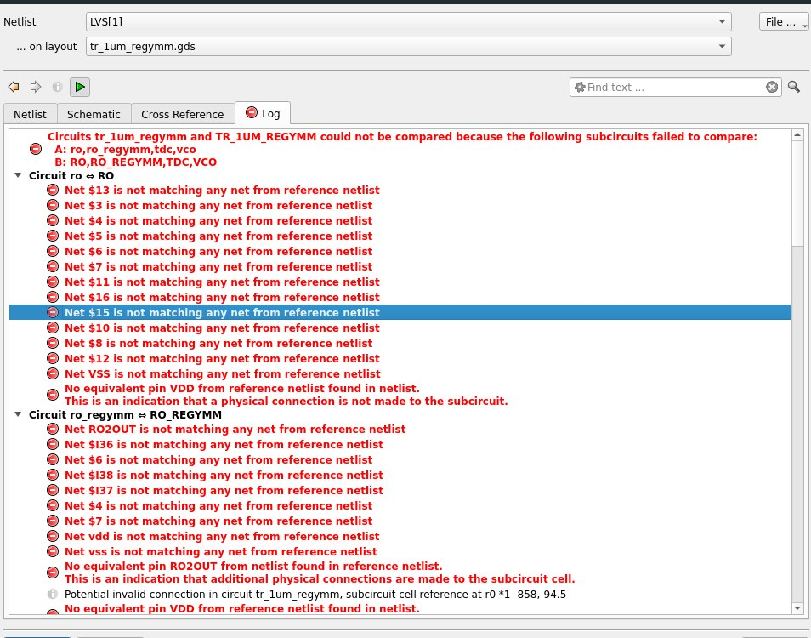The image size is (811, 638).
Task: Select 'Net $10 is not matching' log entry
Action: 222,328
